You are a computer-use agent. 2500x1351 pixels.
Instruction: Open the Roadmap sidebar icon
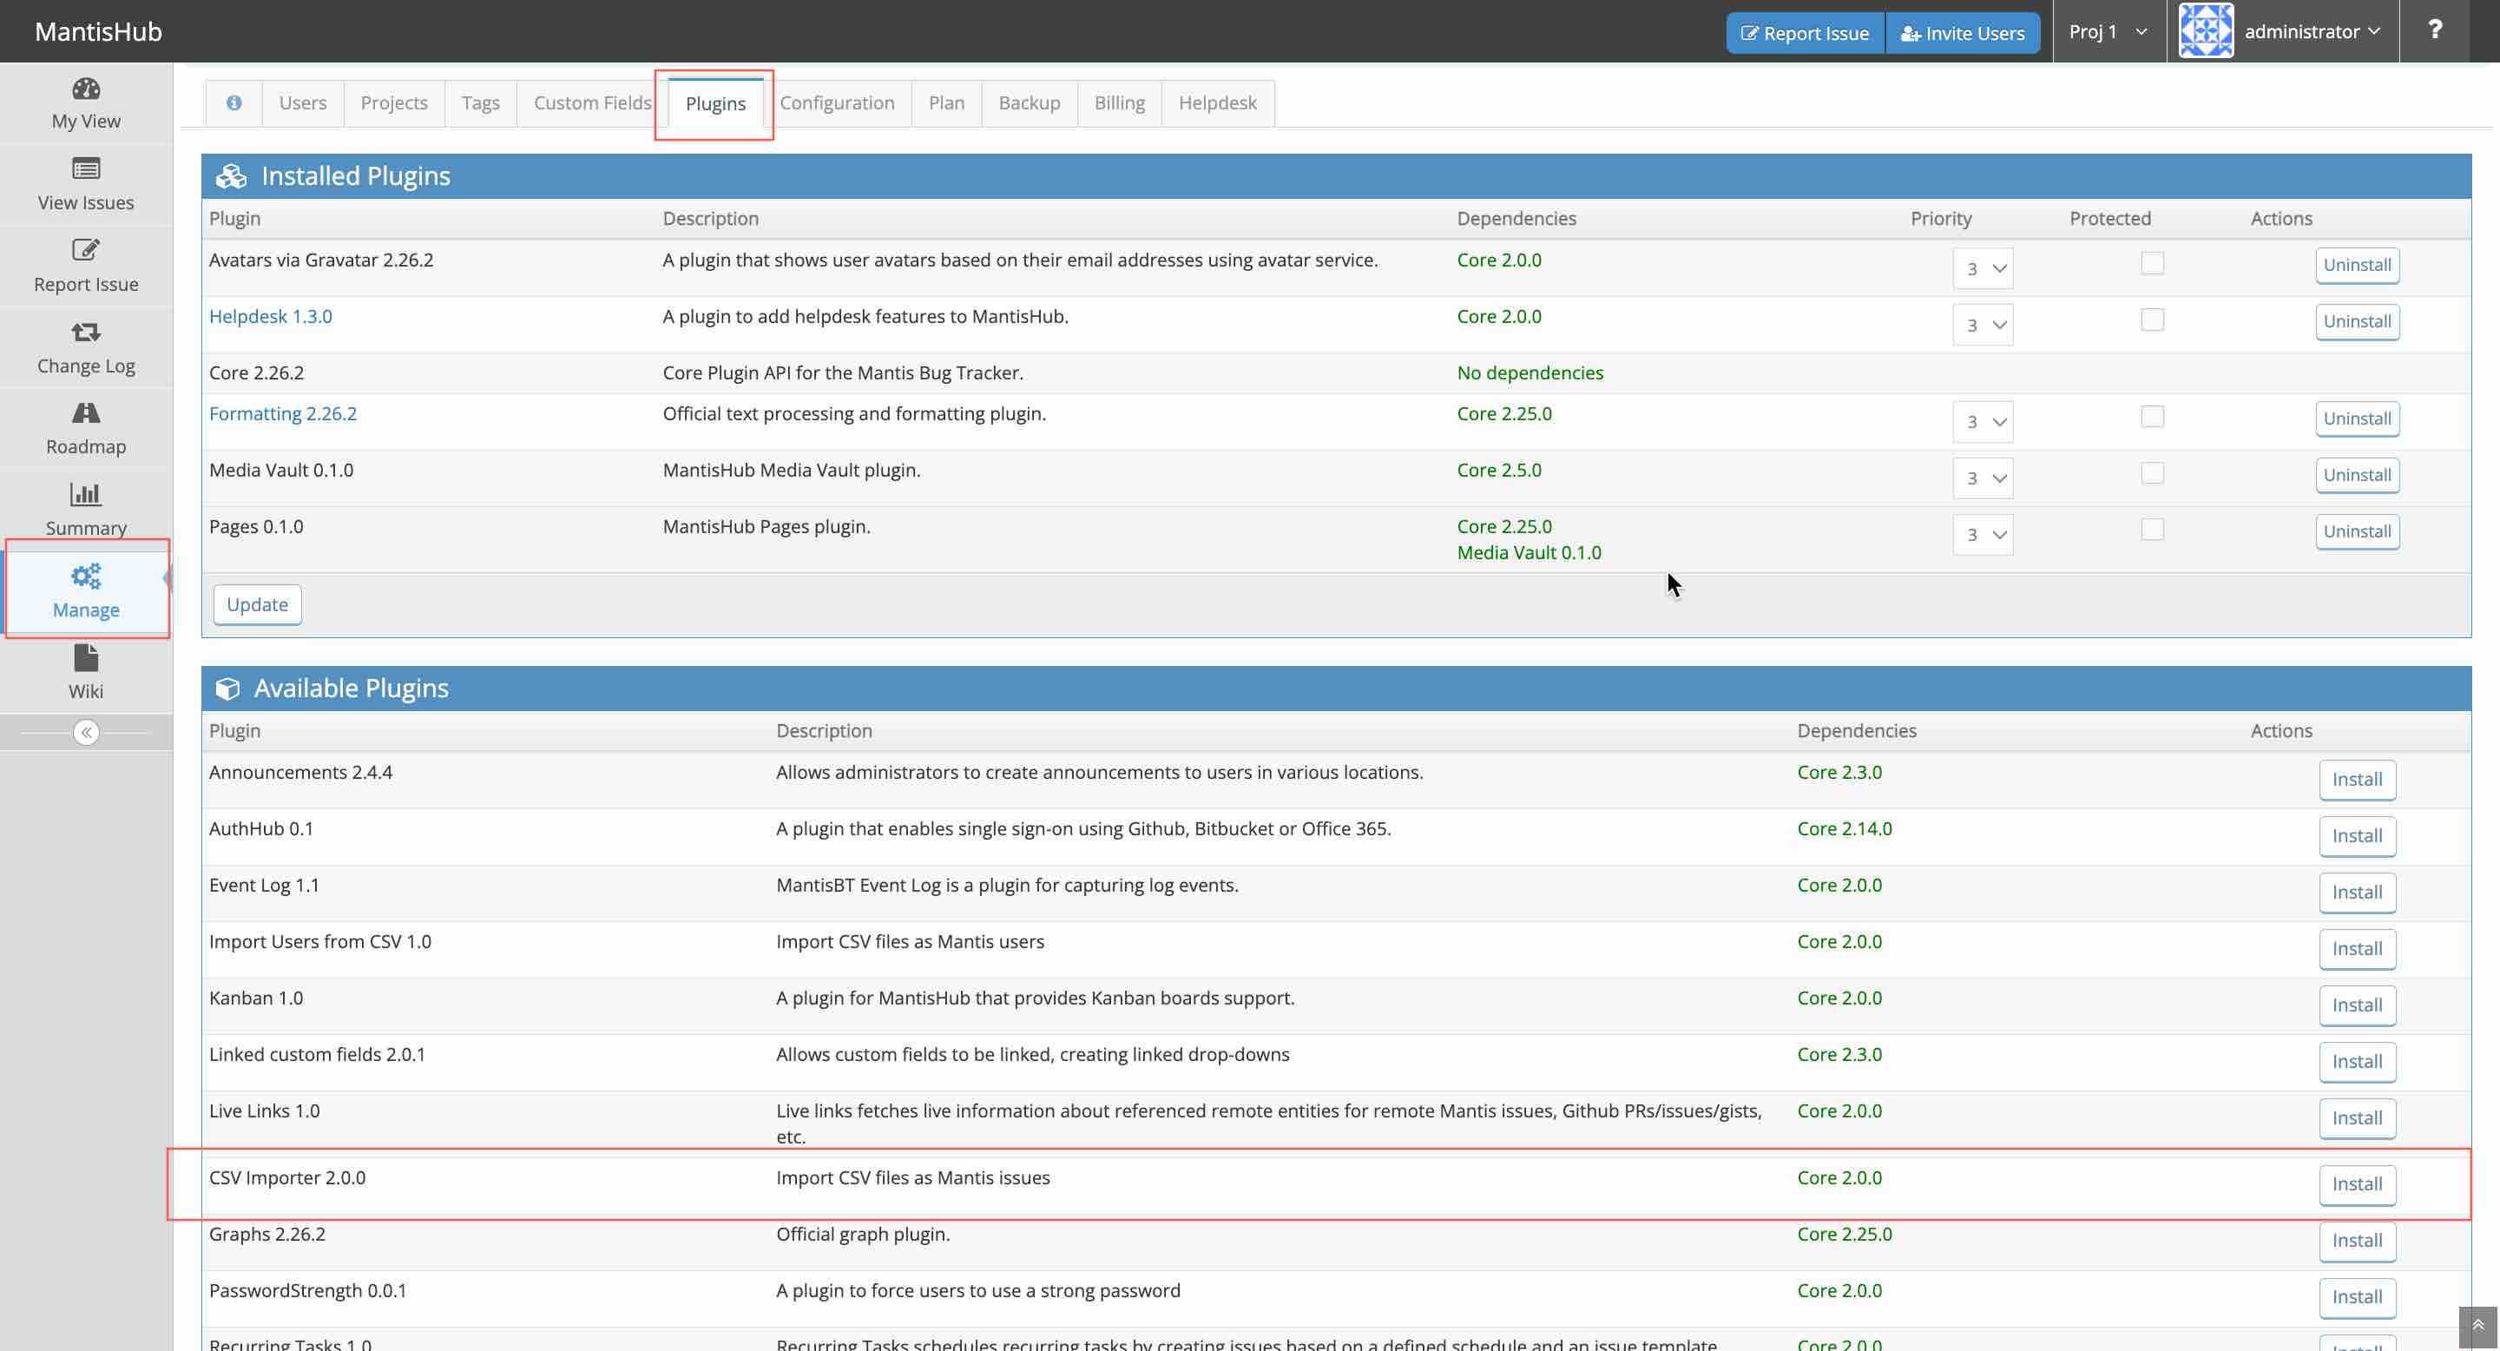click(x=85, y=413)
